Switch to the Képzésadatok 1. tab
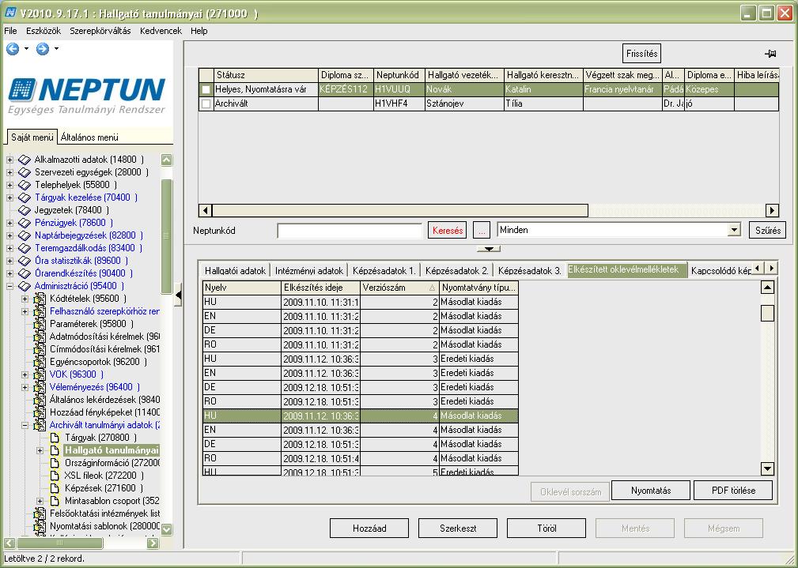The image size is (798, 568). coord(384,270)
